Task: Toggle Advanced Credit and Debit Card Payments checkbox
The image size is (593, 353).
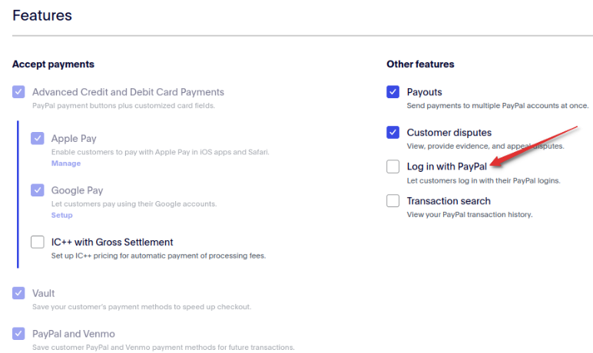Action: coord(18,92)
